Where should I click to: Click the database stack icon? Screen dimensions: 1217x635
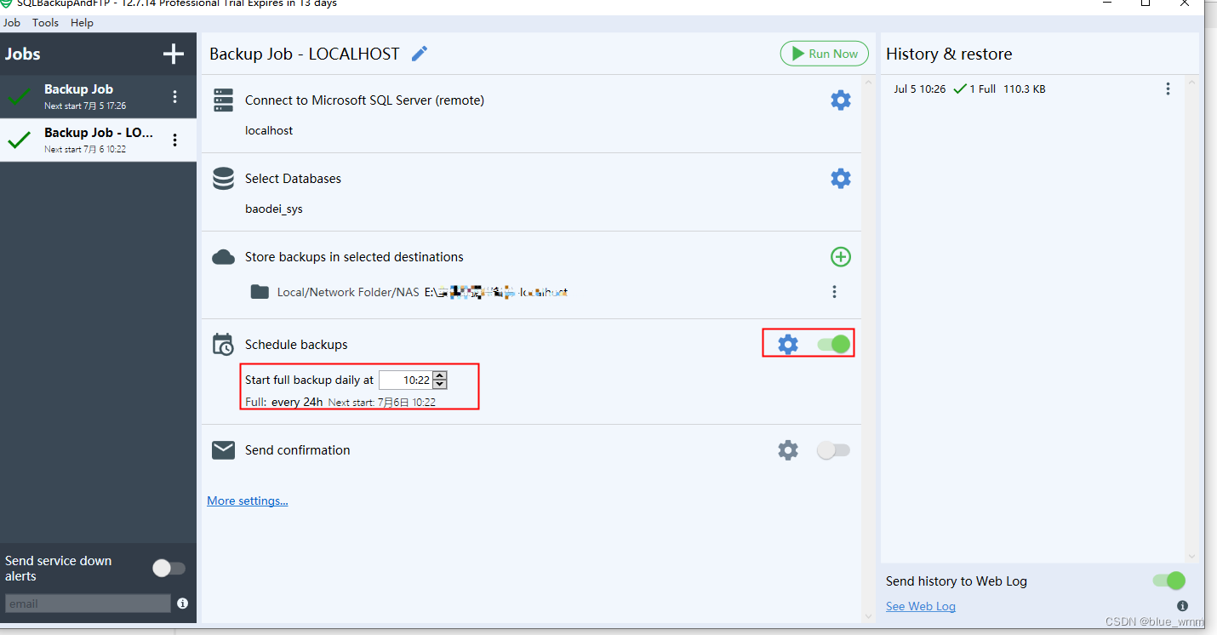[223, 179]
